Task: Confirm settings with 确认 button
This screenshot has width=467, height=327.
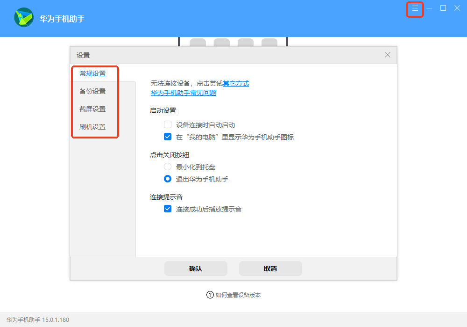Action: [196, 269]
